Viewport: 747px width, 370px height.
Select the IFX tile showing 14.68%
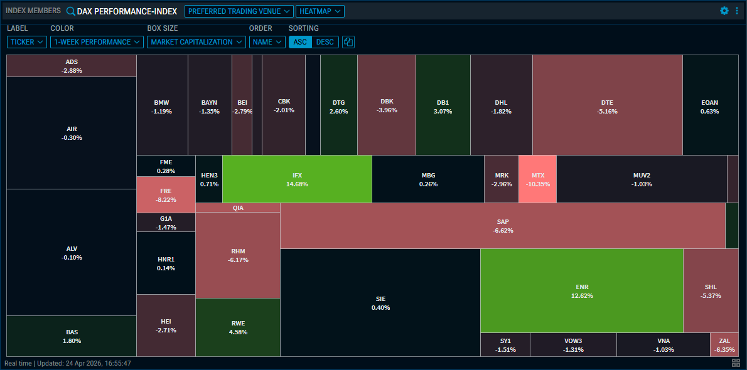[x=297, y=179]
